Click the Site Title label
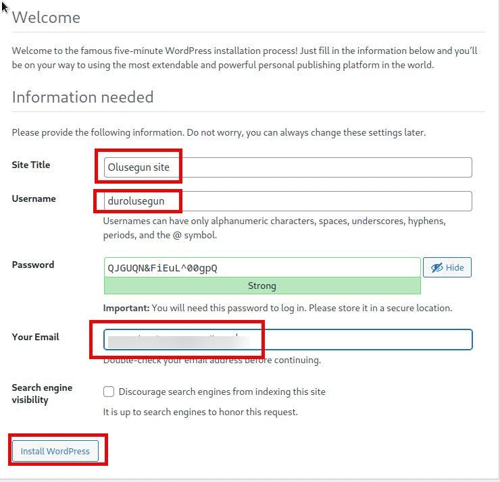Screen dimensions: 500x482 (31, 165)
